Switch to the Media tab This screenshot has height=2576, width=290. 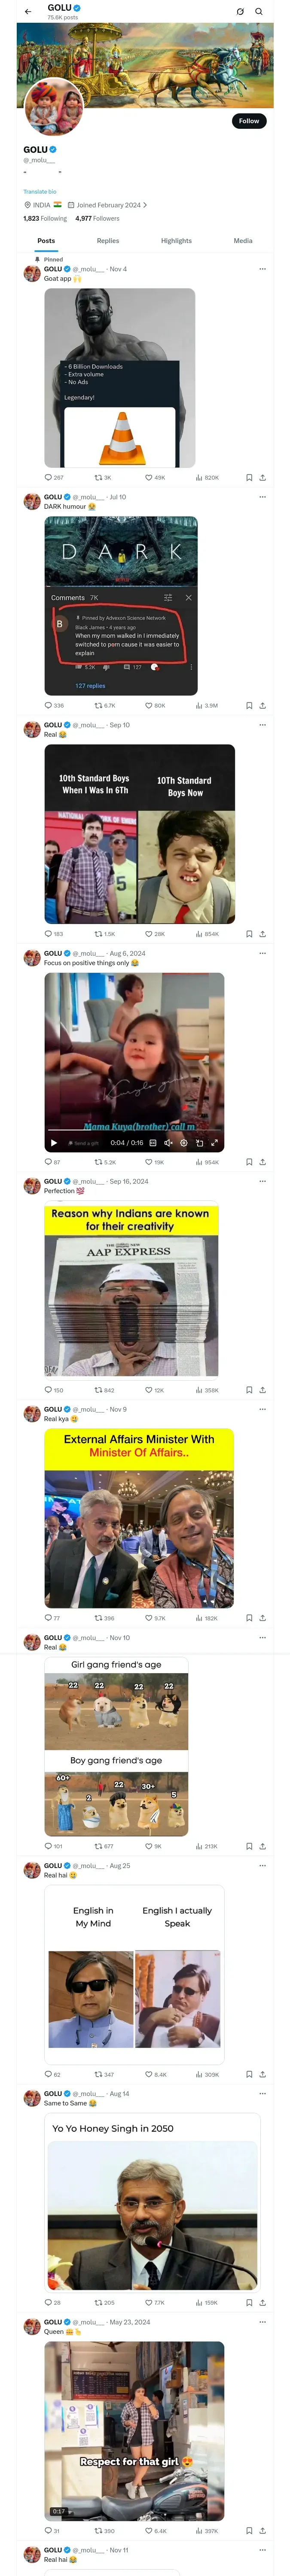click(243, 241)
